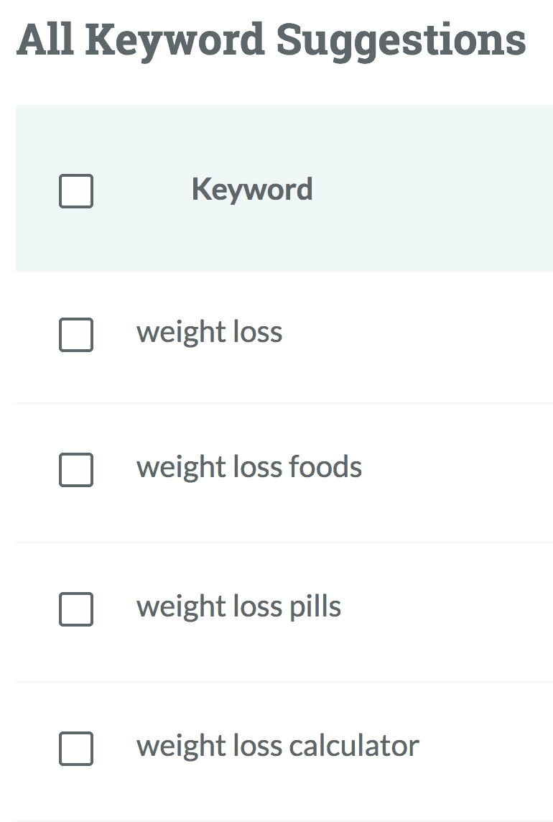This screenshot has height=822, width=553.
Task: Click the word "Keyword" in the page title
Action: pyautogui.click(x=175, y=41)
